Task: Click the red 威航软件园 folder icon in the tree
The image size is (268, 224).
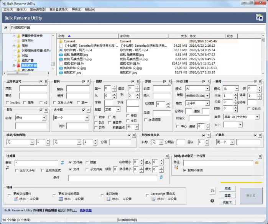Action: point(19,65)
